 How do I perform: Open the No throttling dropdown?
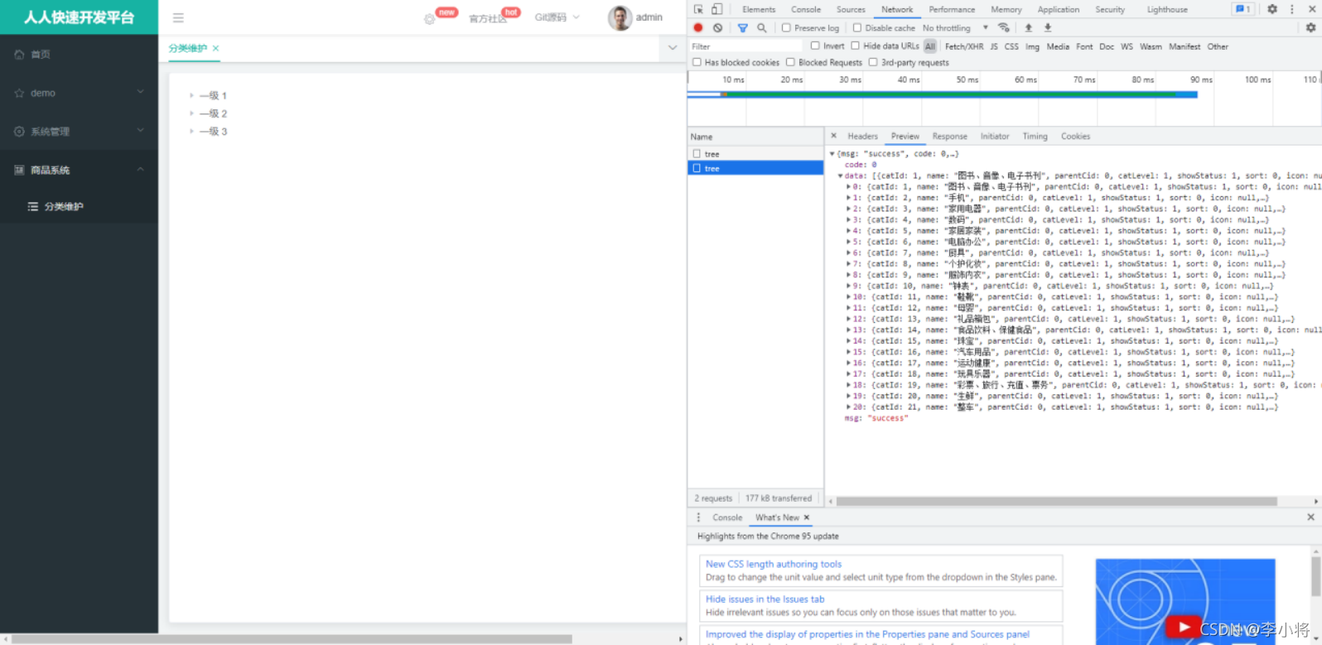(x=955, y=27)
